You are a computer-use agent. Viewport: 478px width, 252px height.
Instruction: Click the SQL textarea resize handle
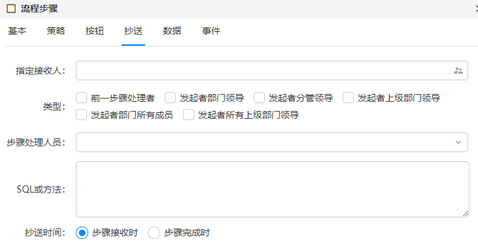point(466,213)
